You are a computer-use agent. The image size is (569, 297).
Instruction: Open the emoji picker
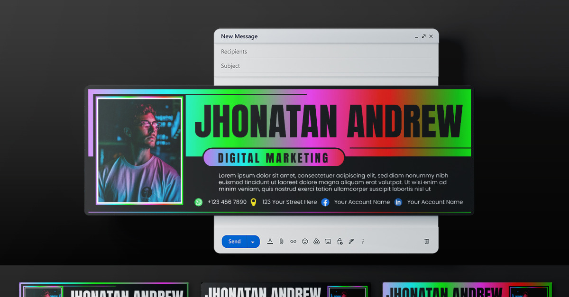[305, 242]
